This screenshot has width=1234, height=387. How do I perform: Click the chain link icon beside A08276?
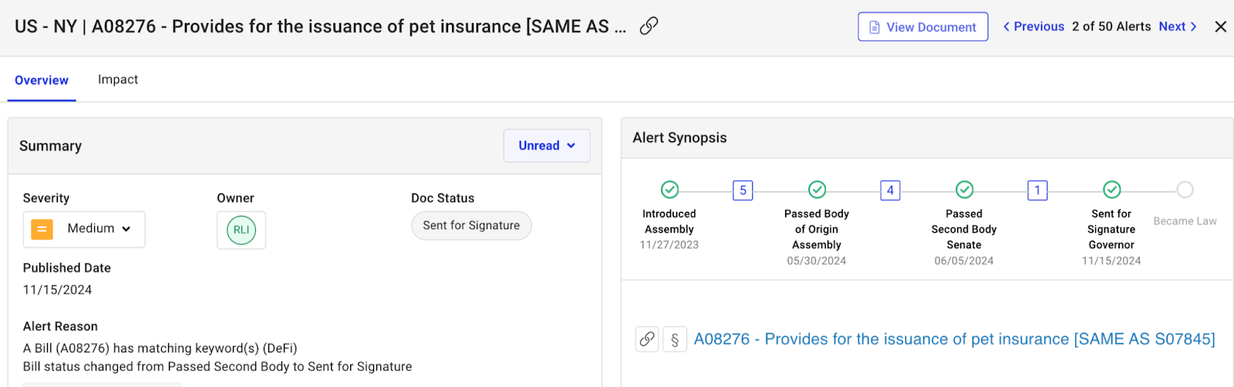[x=647, y=339]
